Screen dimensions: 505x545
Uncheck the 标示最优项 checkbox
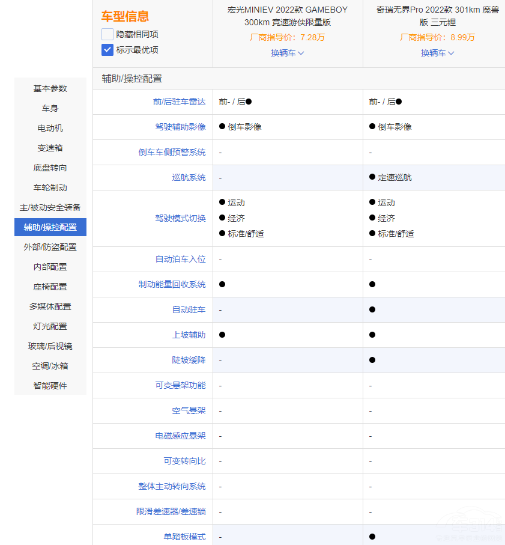pyautogui.click(x=107, y=50)
